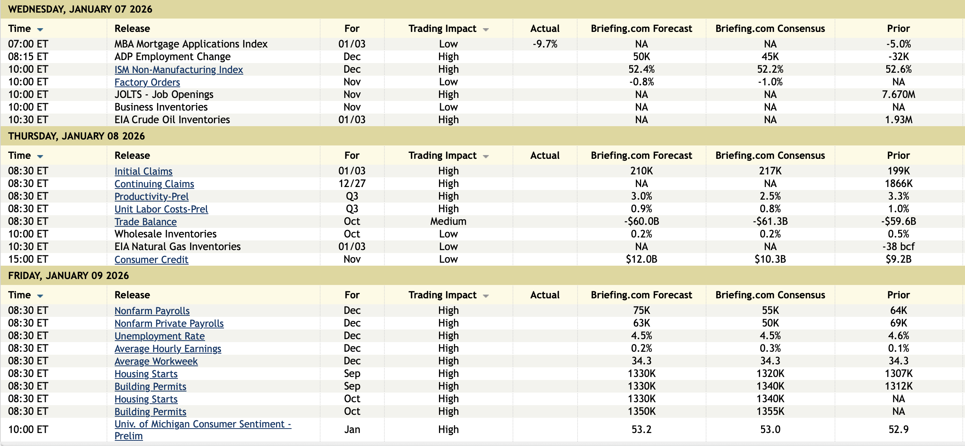Image resolution: width=965 pixels, height=446 pixels.
Task: Select the Consumer Credit link
Action: [x=151, y=260]
